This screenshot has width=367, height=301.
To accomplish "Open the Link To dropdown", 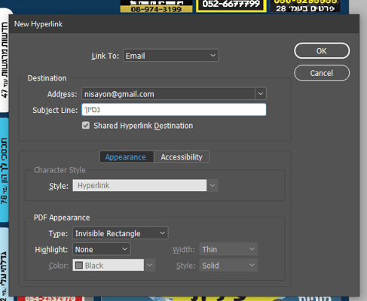I will (x=171, y=56).
